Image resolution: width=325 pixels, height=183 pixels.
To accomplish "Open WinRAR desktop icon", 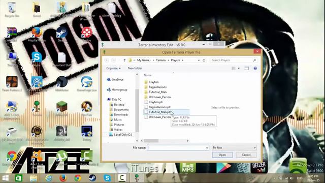I will [12, 34].
